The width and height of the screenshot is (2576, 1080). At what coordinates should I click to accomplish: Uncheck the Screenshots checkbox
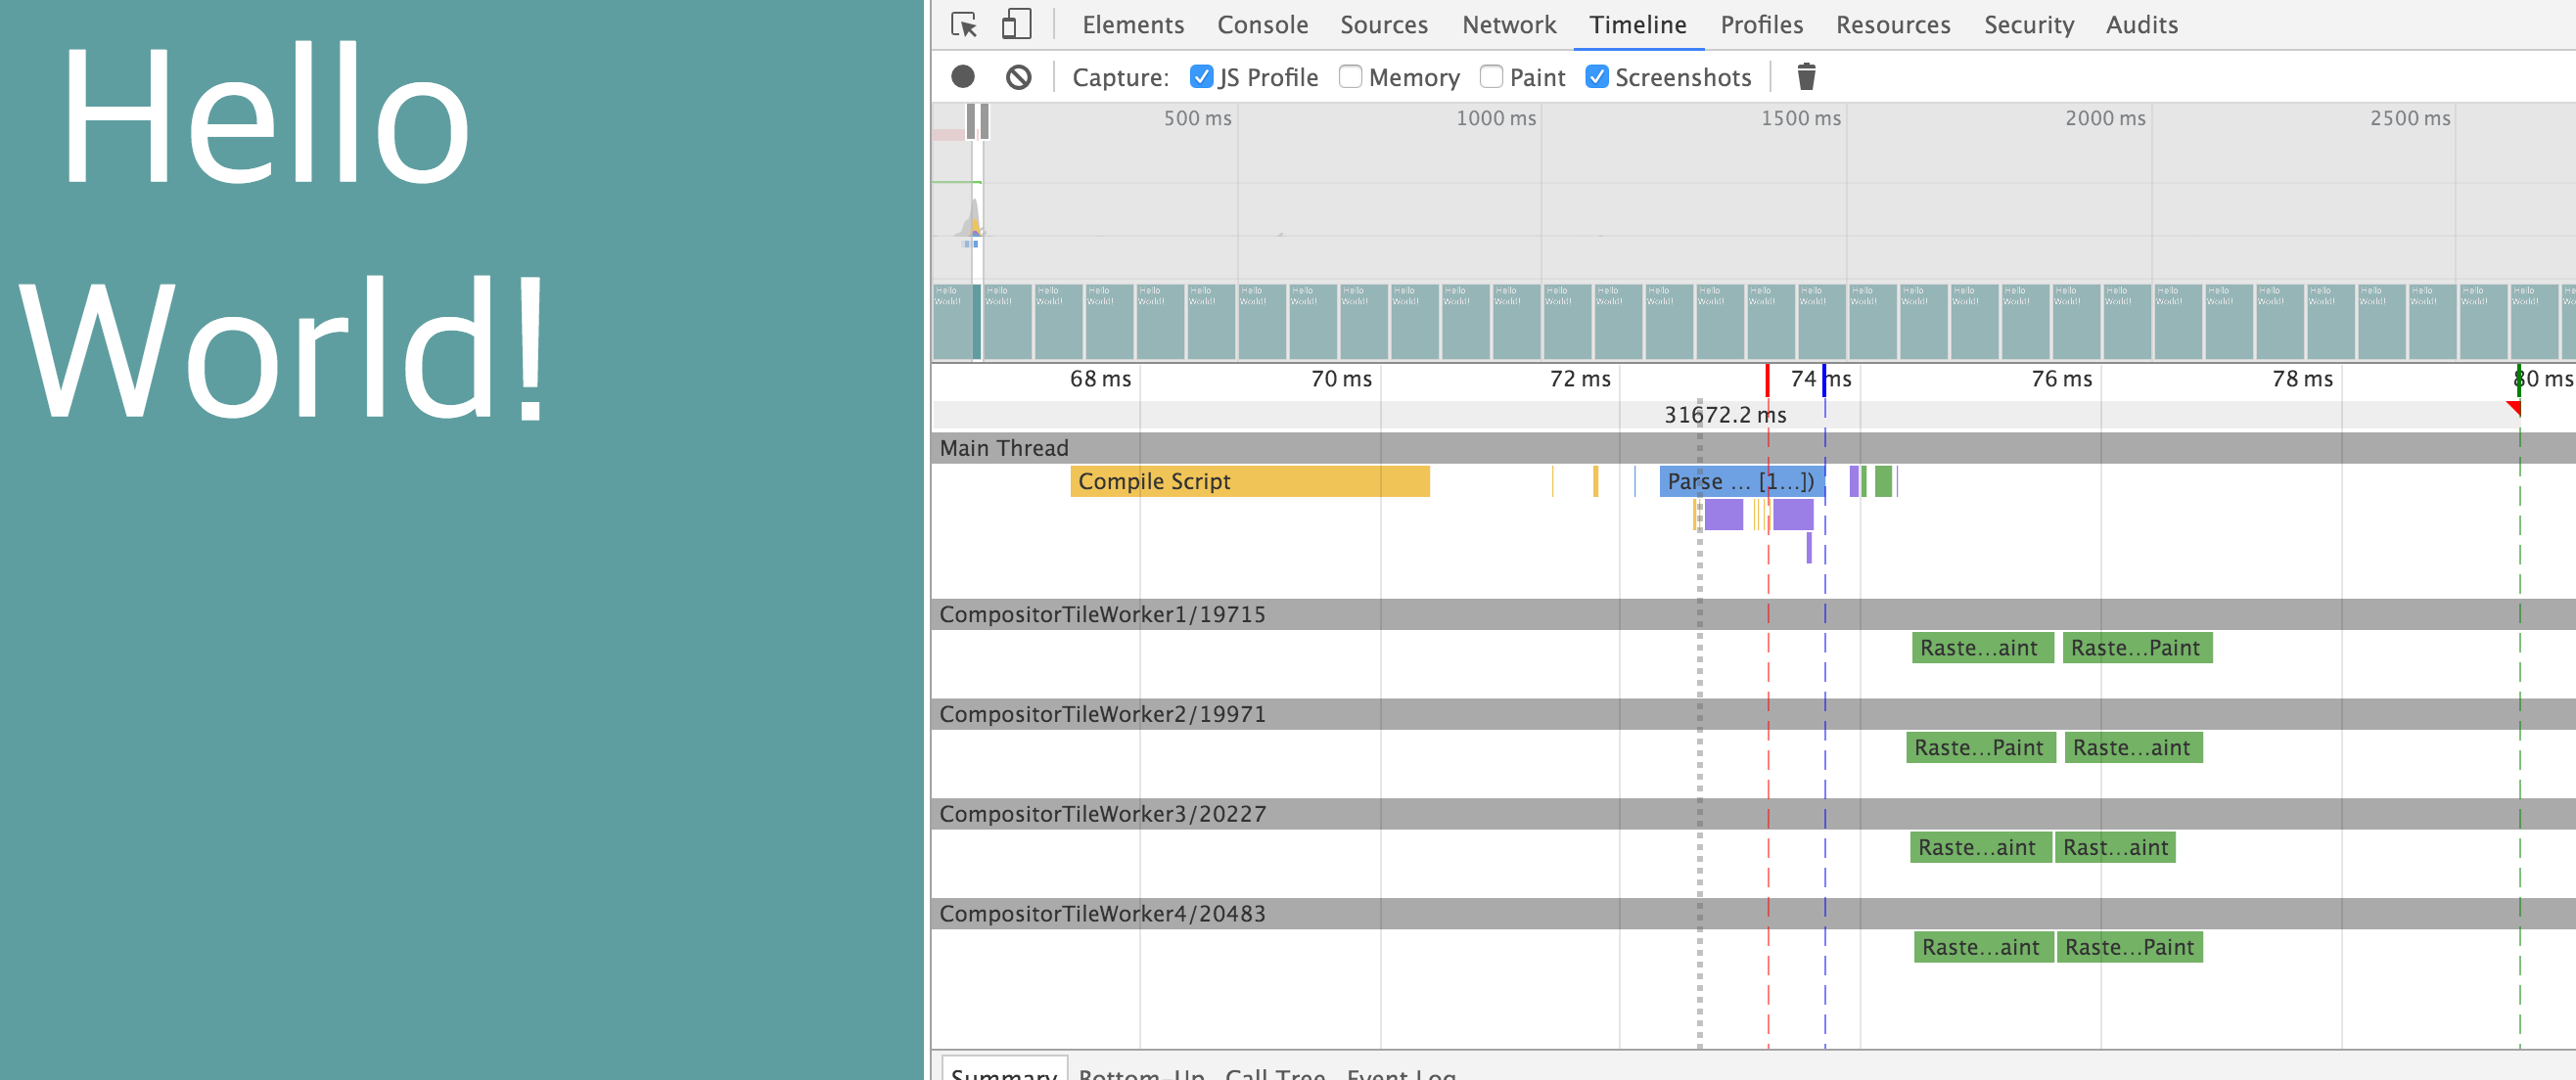point(1597,77)
